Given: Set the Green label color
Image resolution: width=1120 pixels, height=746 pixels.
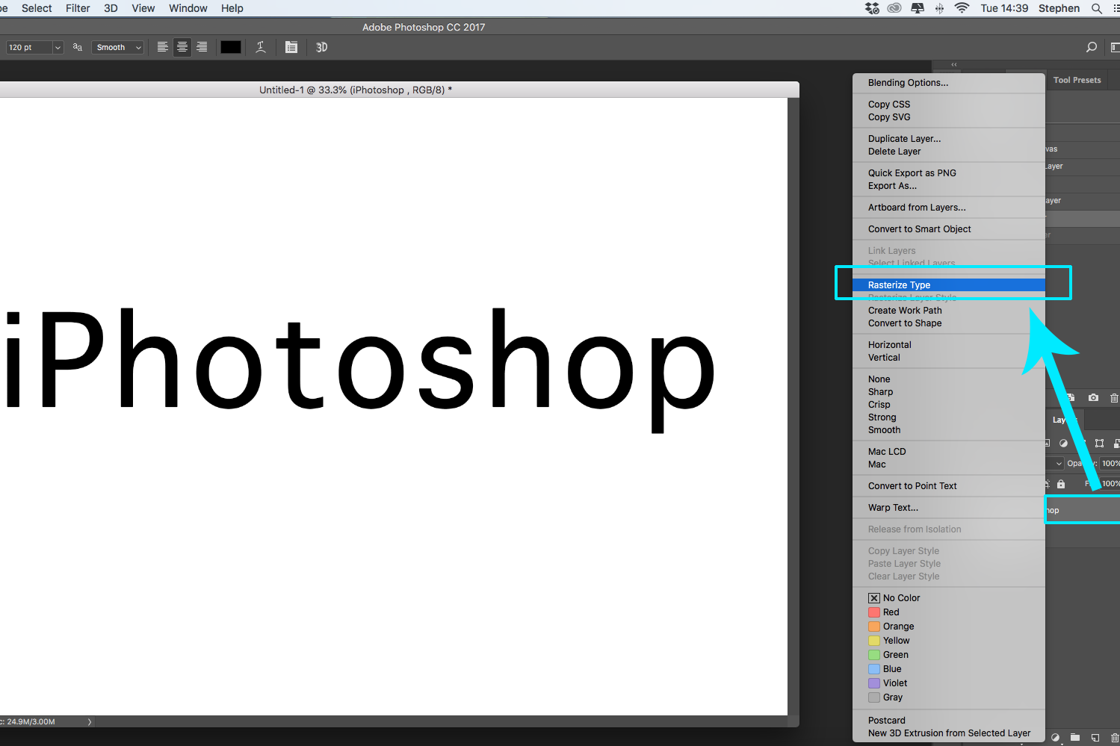Looking at the screenshot, I should point(889,655).
